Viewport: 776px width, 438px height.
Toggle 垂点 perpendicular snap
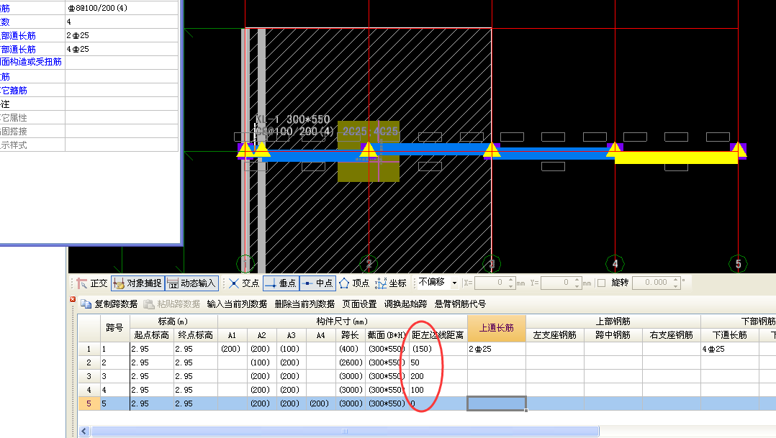(281, 283)
